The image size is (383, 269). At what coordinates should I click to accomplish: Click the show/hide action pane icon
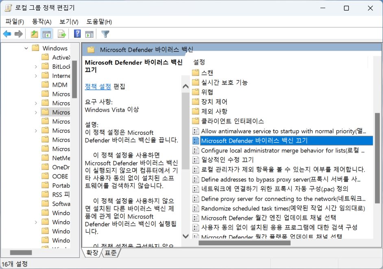89,34
